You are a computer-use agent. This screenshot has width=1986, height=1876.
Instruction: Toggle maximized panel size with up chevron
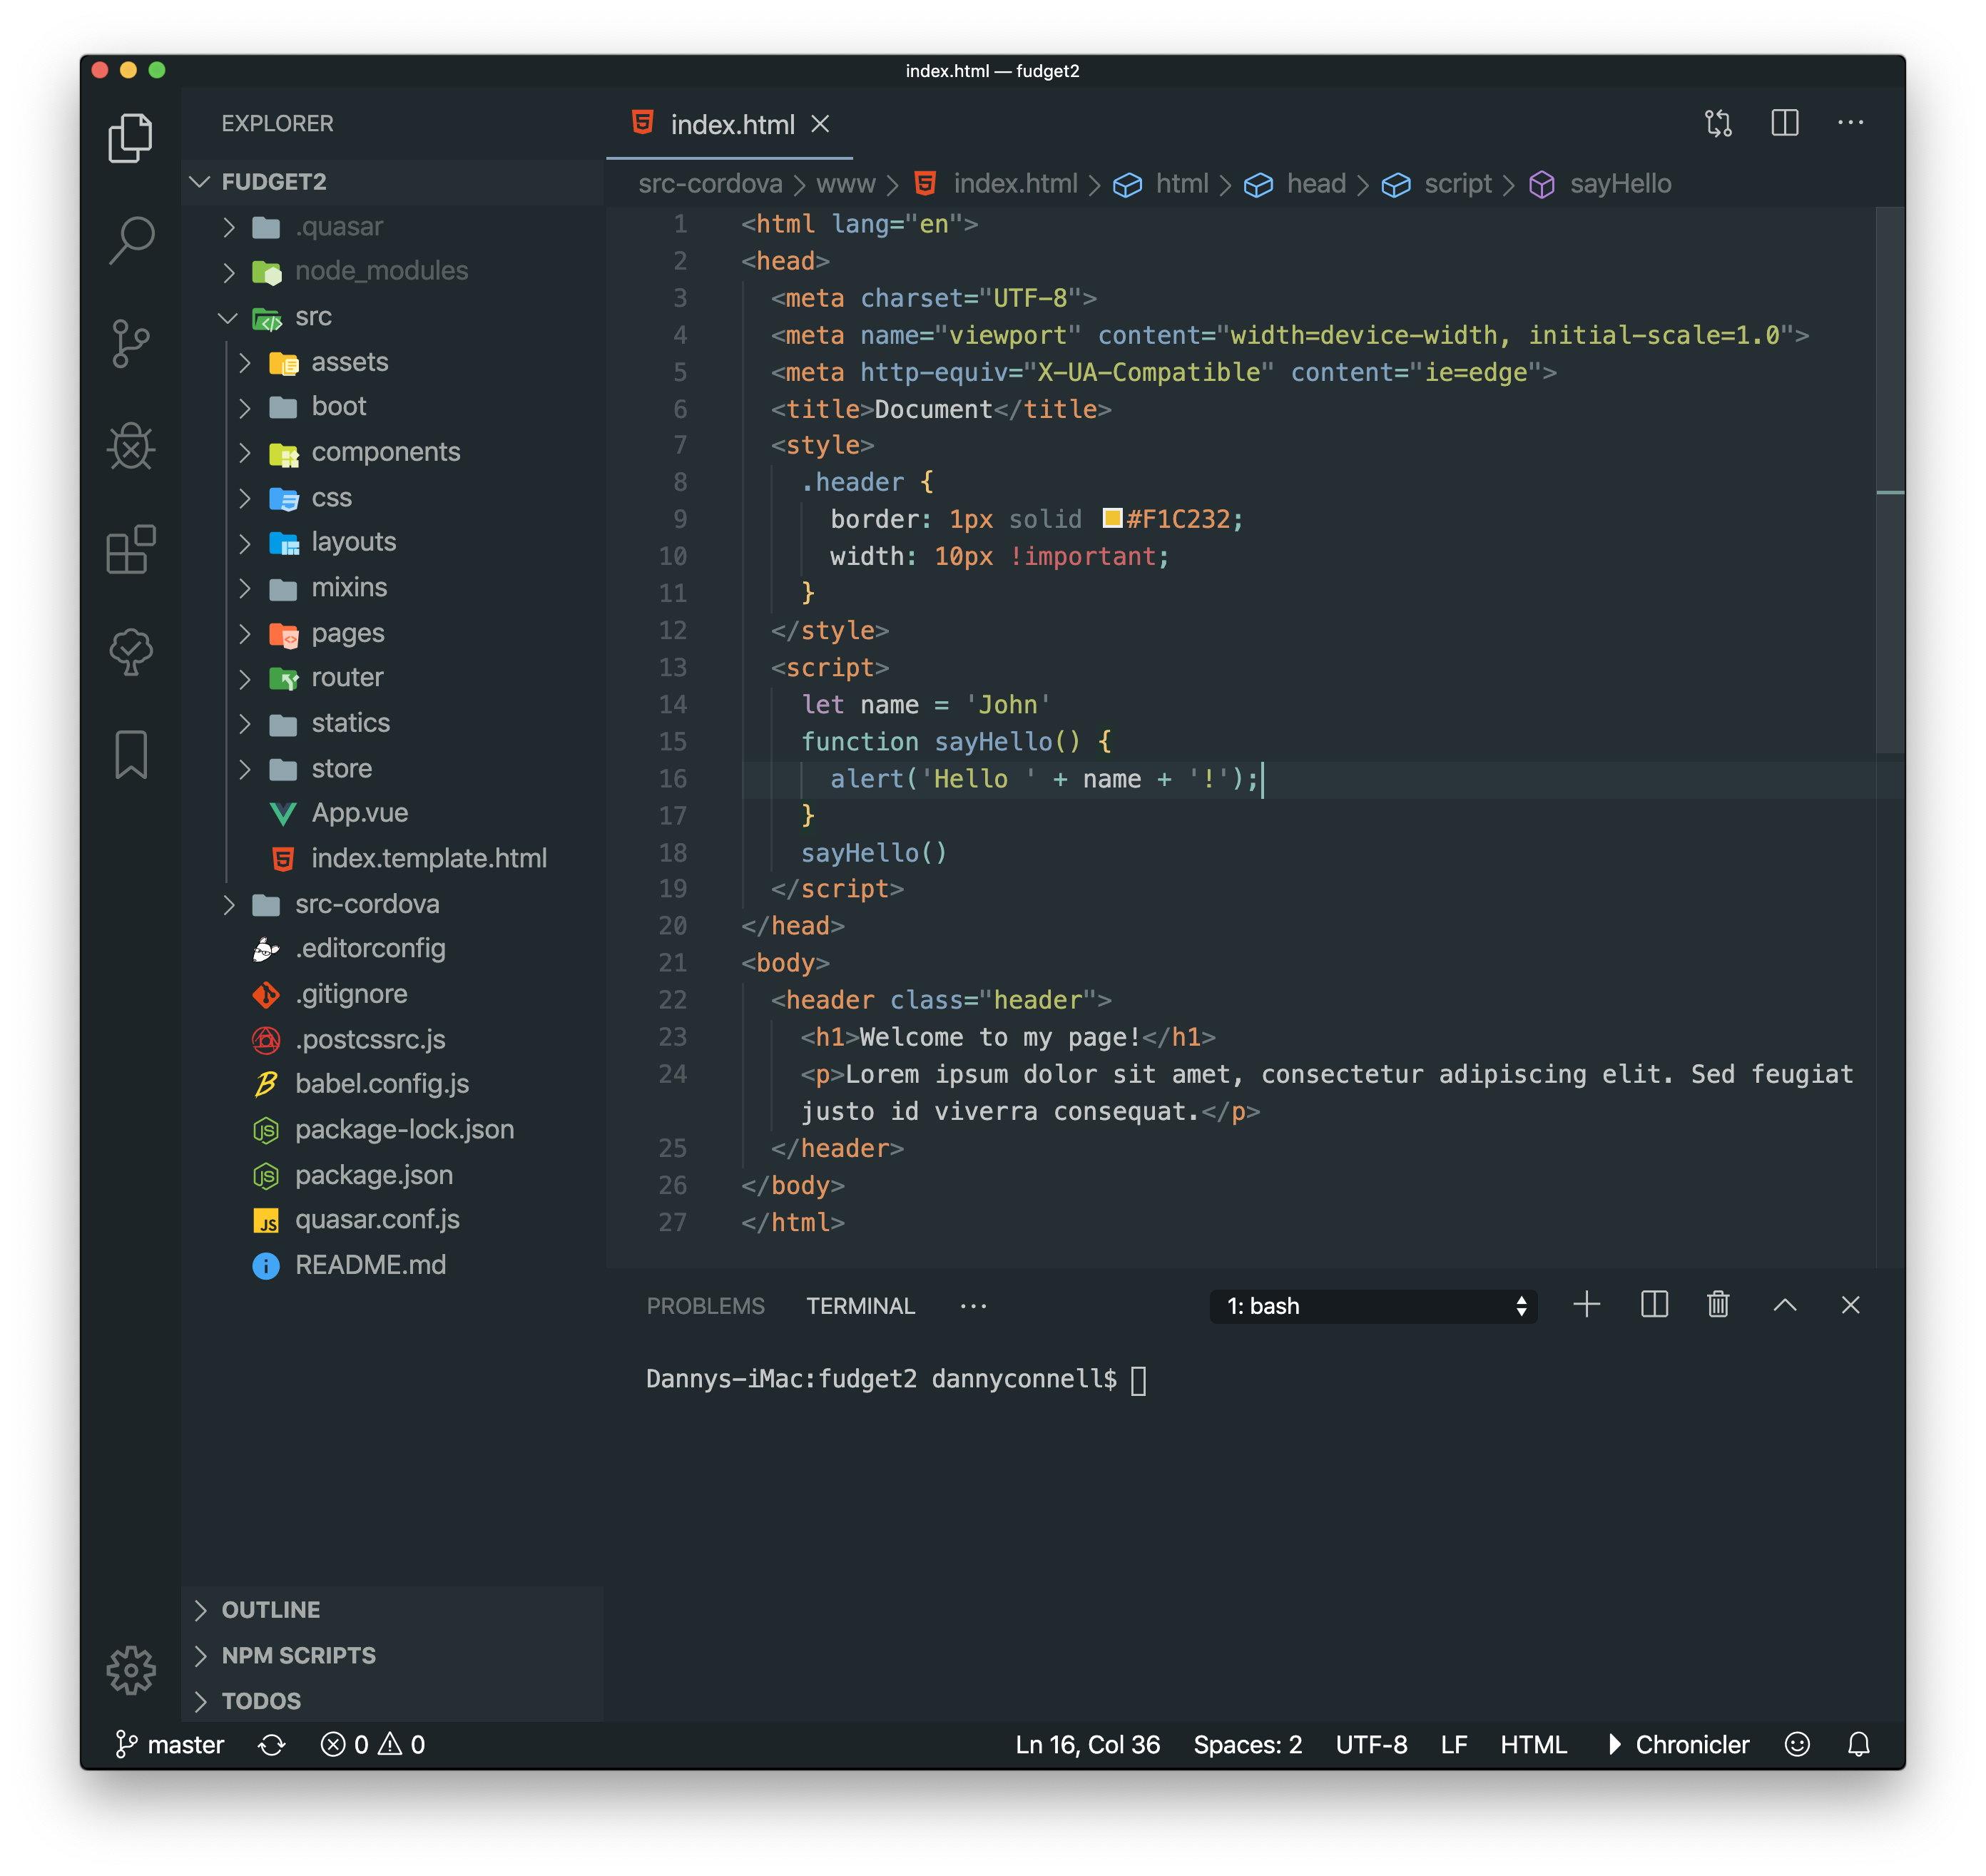pyautogui.click(x=1785, y=1305)
